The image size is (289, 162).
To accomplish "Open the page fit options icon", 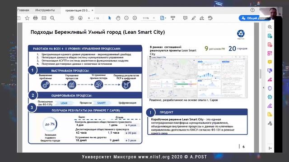I will [163, 18].
